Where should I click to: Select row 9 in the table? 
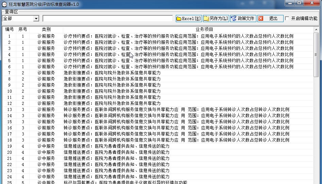coord(158,85)
